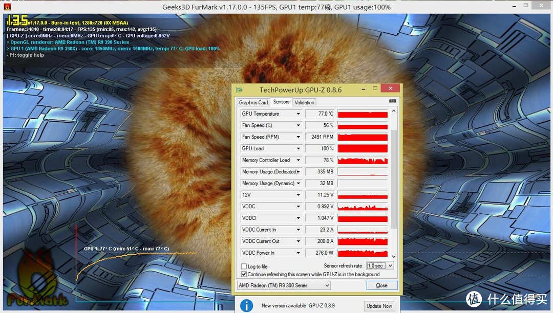Image resolution: width=553 pixels, height=313 pixels.
Task: Click 'New version available: GPU-Z 0.8.9' text
Action: tap(298, 306)
